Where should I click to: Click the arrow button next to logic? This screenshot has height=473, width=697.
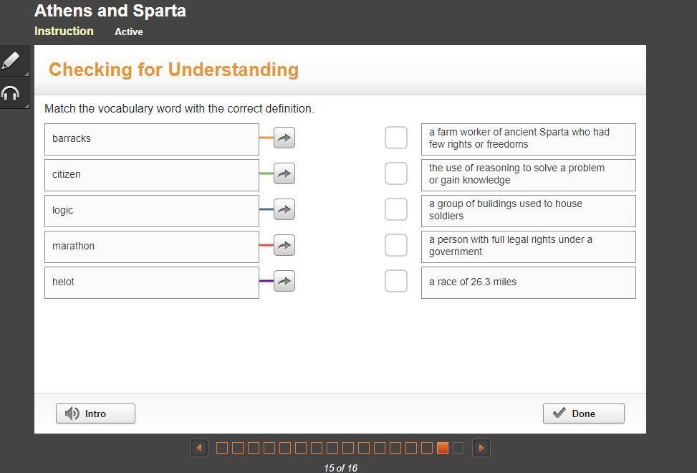pyautogui.click(x=284, y=209)
